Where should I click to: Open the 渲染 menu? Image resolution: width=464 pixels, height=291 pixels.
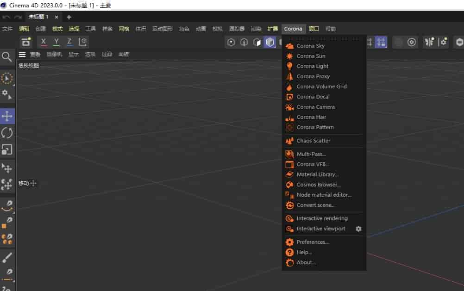click(x=256, y=29)
